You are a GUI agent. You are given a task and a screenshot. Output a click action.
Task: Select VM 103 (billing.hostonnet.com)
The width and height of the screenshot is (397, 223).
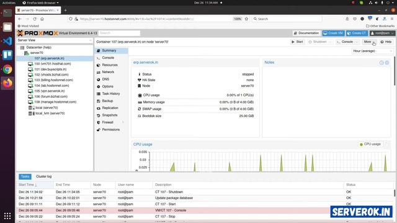(x=55, y=80)
